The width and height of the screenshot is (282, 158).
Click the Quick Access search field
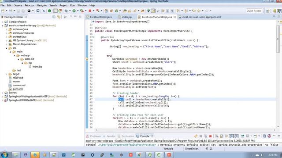pyautogui.click(x=254, y=11)
